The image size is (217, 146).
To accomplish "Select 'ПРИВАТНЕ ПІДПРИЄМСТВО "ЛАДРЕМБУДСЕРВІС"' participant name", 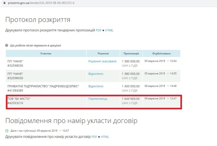I will pyautogui.click(x=43, y=86).
